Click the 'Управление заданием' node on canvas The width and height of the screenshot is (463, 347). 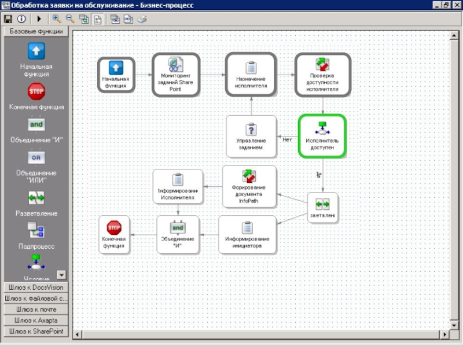251,136
